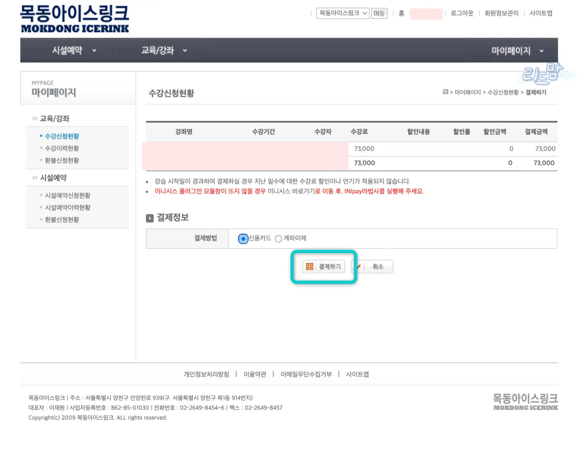Image resolution: width=586 pixels, height=464 pixels.
Task: Open the 개인정보처리방침 footer link
Action: point(207,375)
